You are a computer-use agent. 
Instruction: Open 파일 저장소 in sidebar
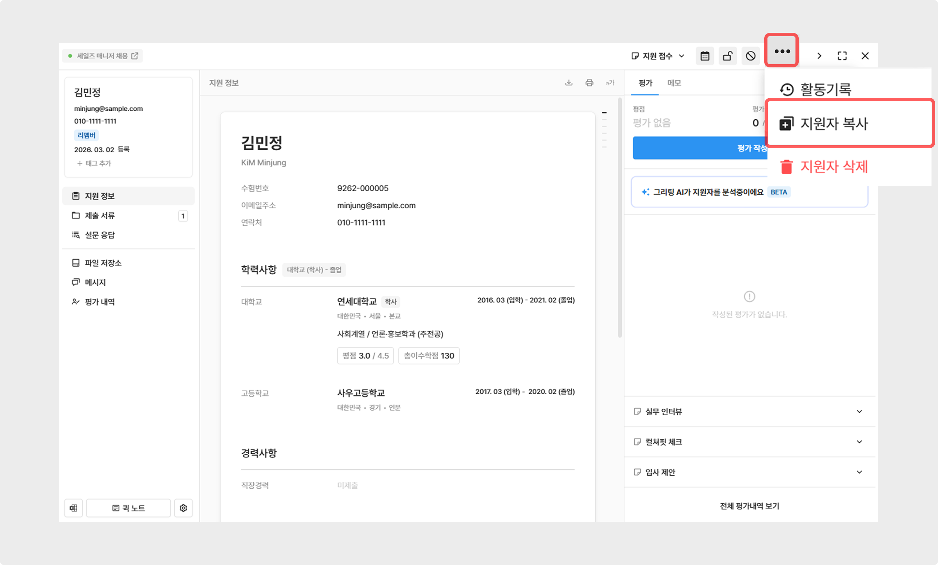128,263
